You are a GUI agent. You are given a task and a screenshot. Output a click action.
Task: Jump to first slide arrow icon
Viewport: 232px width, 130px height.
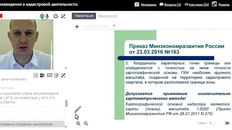[x=227, y=123]
